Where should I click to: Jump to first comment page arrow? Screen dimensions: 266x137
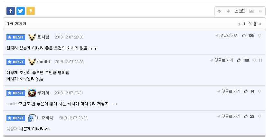[x=239, y=24]
